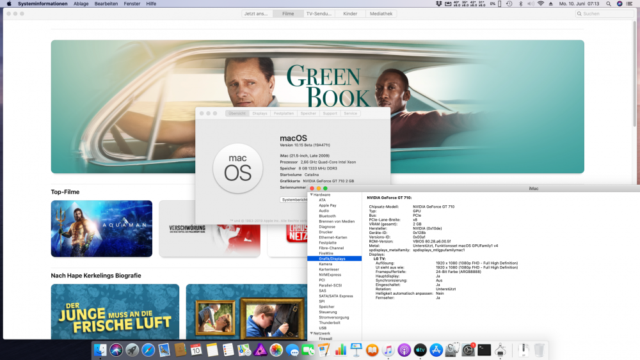
Task: Collapse the Hardware tree section
Action: pos(312,194)
